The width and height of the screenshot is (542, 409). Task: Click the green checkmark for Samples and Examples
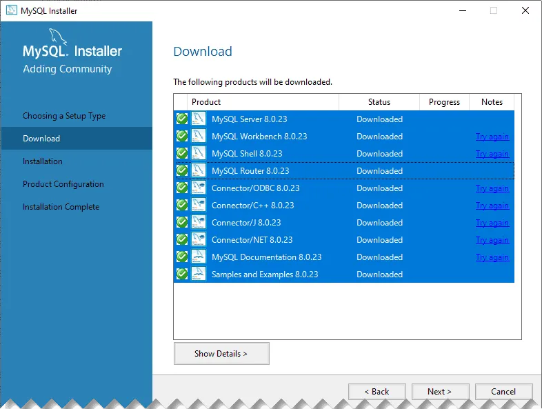coord(182,275)
